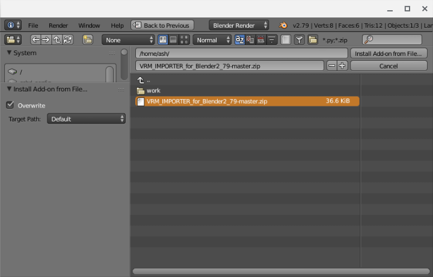433x277 pixels.
Task: Open the Normal display size dropdown
Action: tap(212, 40)
